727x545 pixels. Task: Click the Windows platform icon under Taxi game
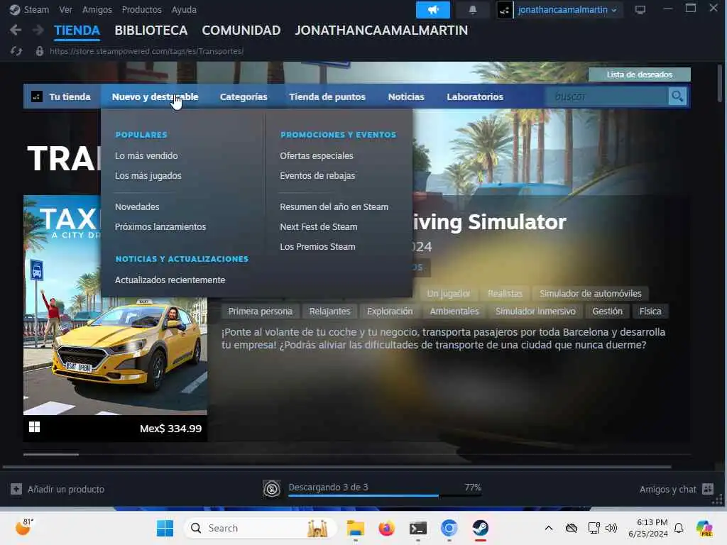pos(34,426)
